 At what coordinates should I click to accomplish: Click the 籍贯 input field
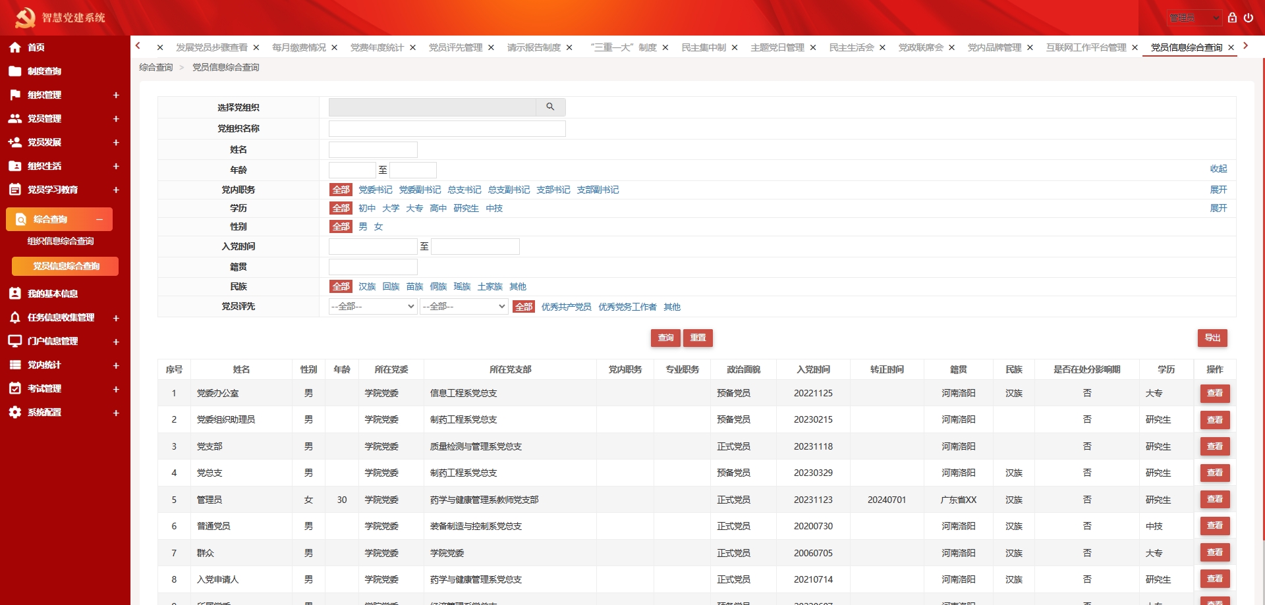pos(373,267)
